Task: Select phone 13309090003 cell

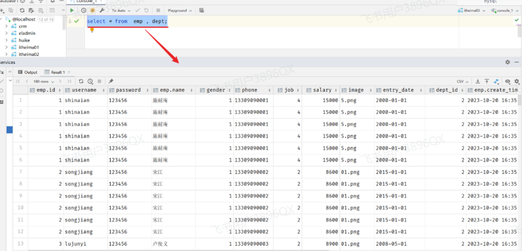Action: coord(253,244)
